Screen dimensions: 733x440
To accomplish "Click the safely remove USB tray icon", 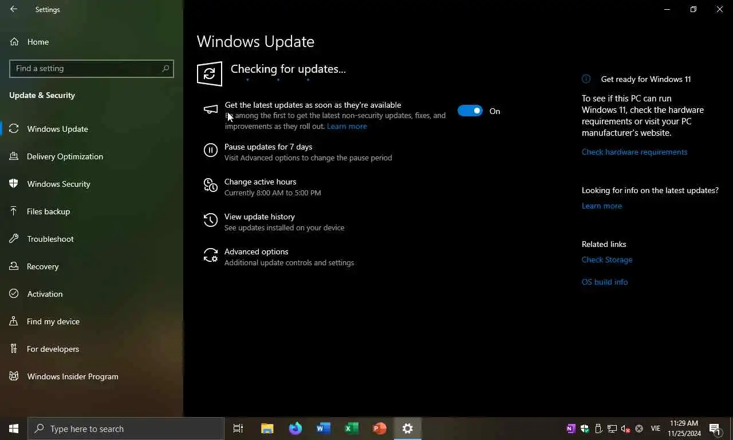I will click(x=598, y=429).
